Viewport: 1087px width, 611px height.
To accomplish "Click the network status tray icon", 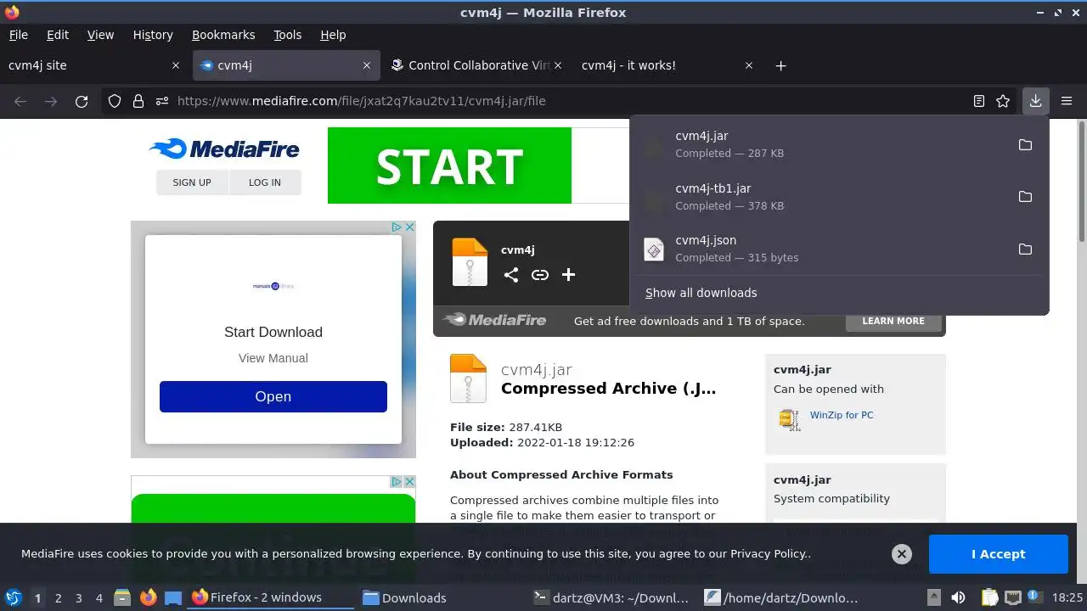I will point(1013,597).
